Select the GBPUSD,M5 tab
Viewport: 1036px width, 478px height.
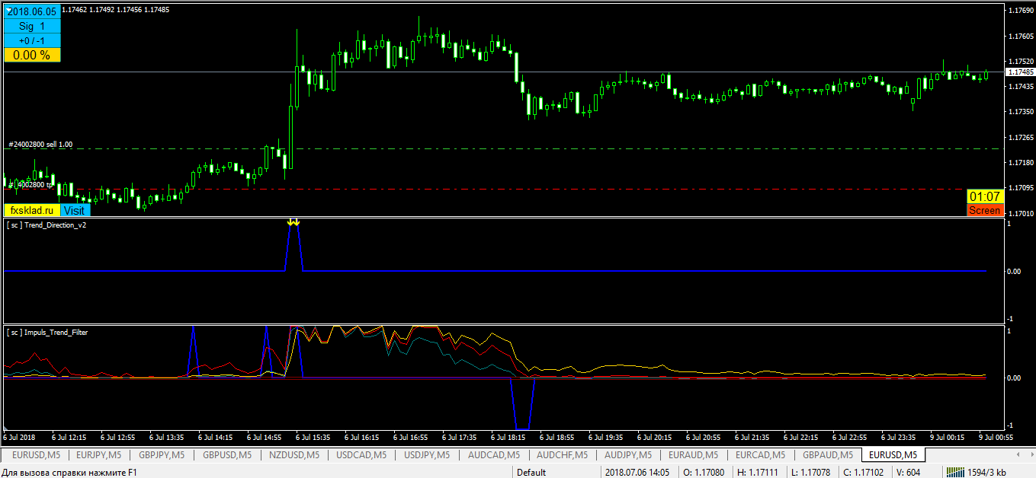tap(226, 455)
